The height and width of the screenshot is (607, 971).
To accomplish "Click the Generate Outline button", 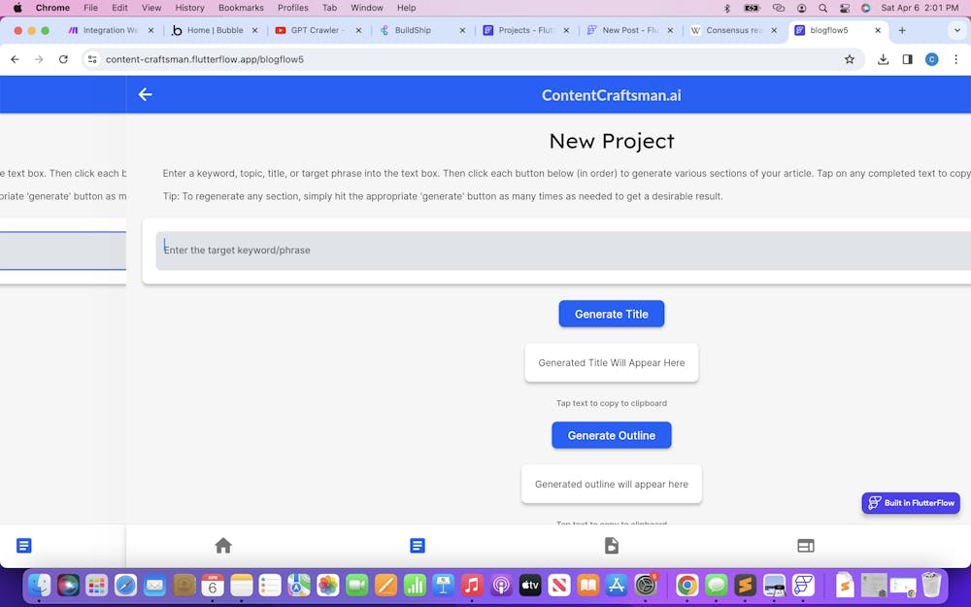I will tap(611, 435).
